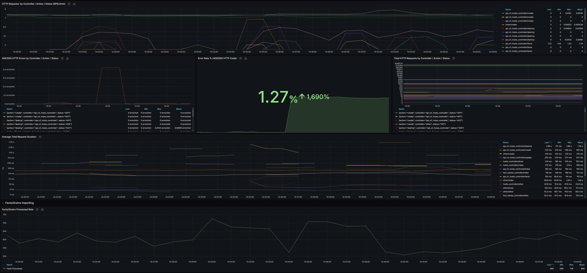Open info icon for Total HTTP Requests panel
This screenshot has width=587, height=273.
pyautogui.click(x=453, y=58)
